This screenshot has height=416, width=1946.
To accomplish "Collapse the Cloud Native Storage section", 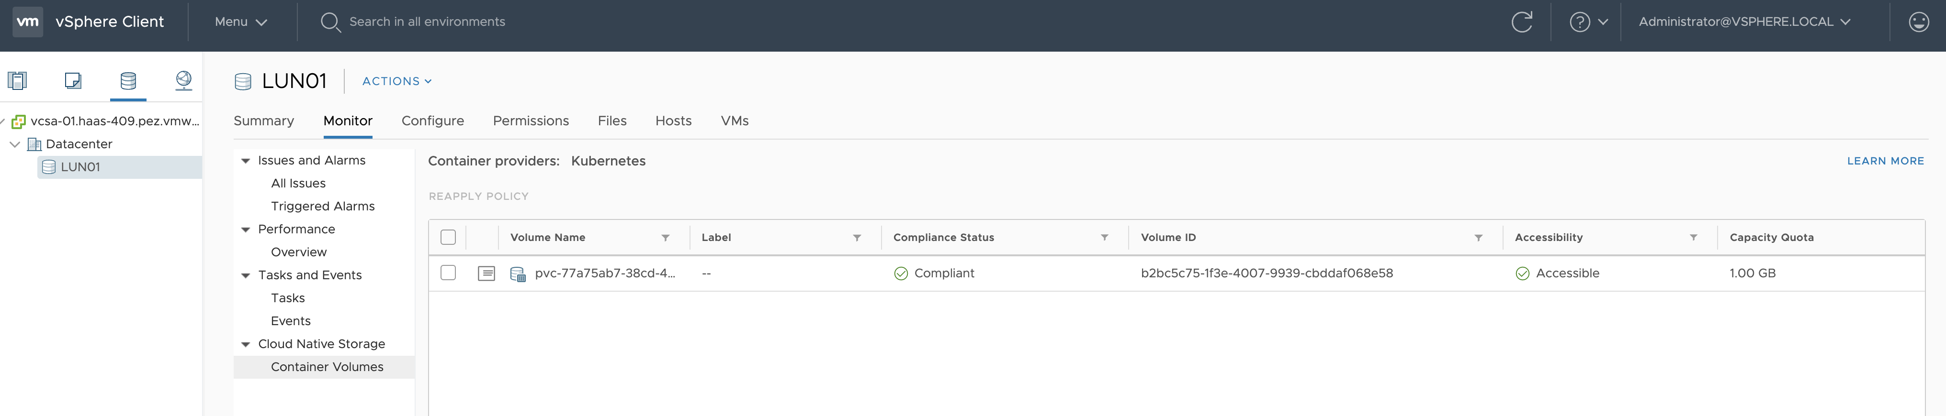I will pyautogui.click(x=246, y=344).
